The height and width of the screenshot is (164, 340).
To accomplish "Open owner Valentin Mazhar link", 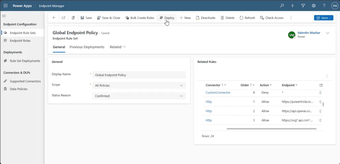I will click(x=309, y=33).
